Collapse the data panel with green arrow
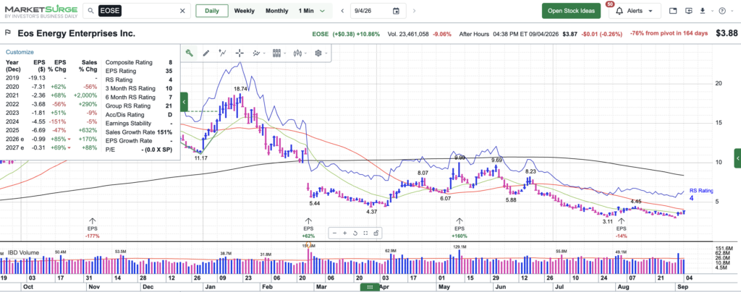741x292 pixels. pyautogui.click(x=185, y=102)
